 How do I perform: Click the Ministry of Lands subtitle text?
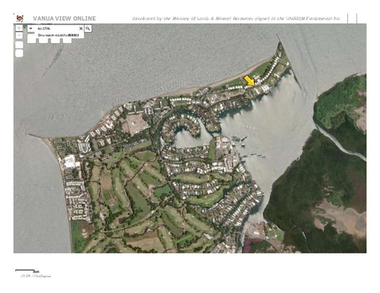[236, 19]
